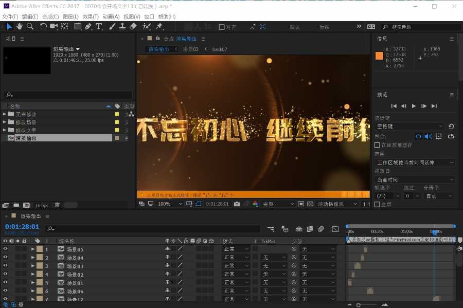This screenshot has height=308, width=463.
Task: Click the Draft 3D icon in timeline
Action: (285, 229)
